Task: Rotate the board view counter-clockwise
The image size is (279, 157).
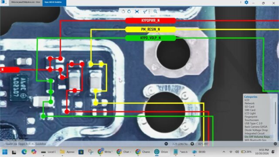Action: tap(123, 12)
